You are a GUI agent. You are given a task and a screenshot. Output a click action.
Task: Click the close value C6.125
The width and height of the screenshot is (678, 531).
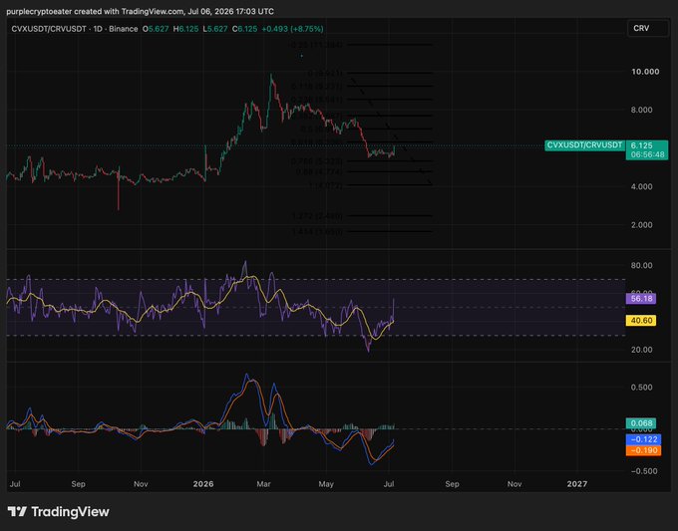pyautogui.click(x=244, y=29)
